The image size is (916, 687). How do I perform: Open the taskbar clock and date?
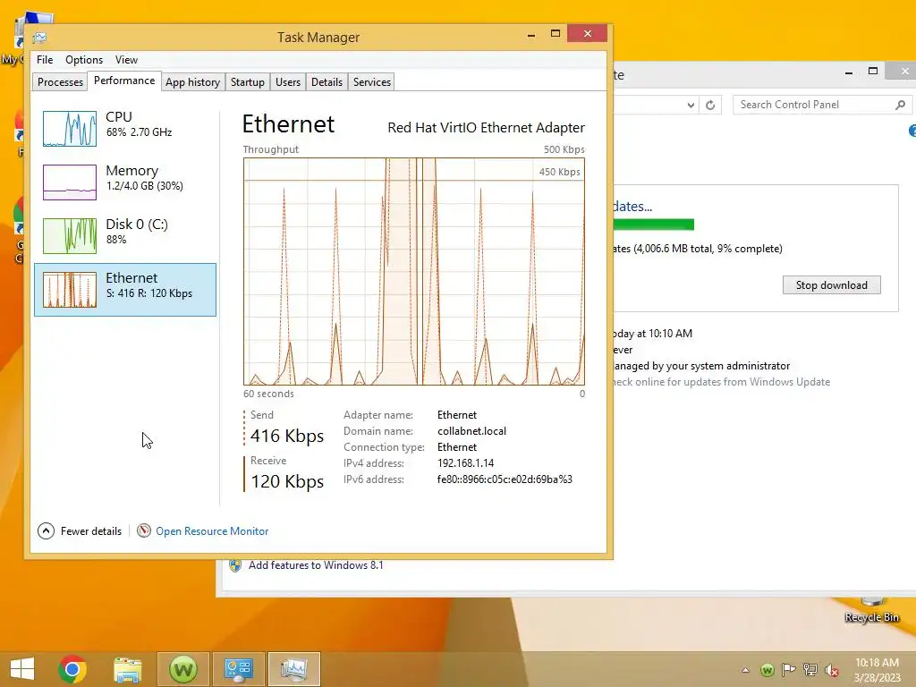pyautogui.click(x=877, y=669)
